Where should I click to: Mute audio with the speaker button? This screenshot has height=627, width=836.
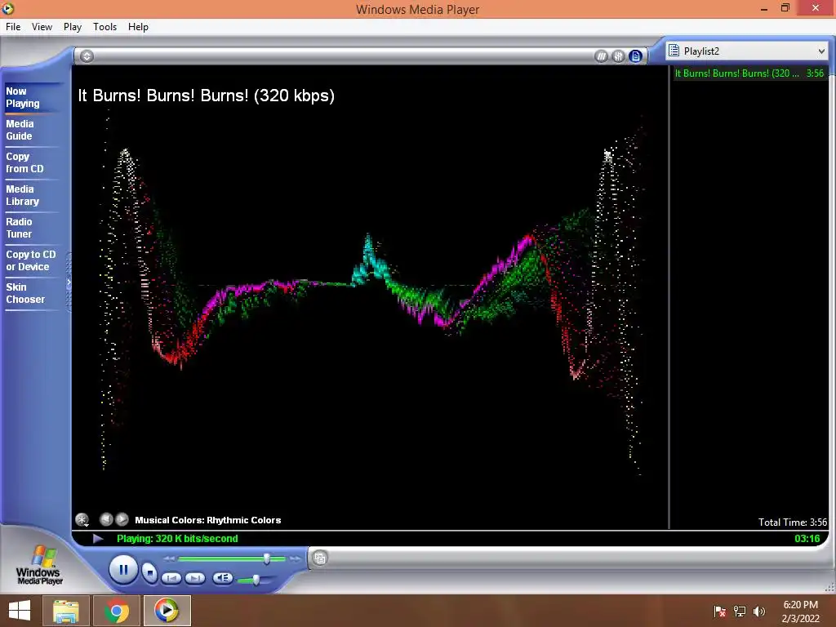(x=222, y=577)
